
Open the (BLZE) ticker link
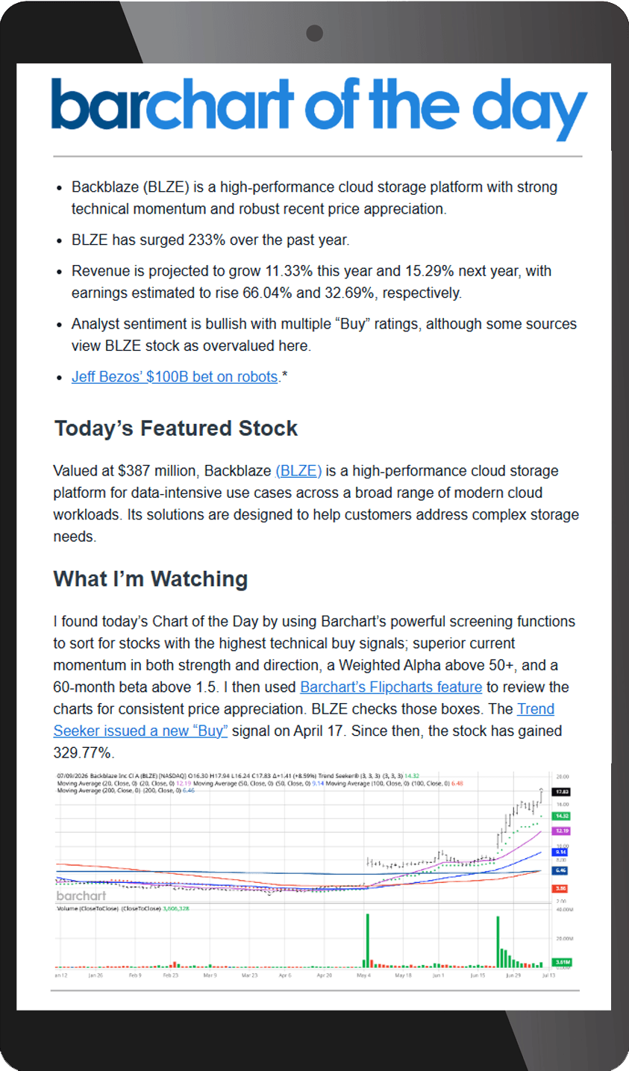click(x=298, y=471)
